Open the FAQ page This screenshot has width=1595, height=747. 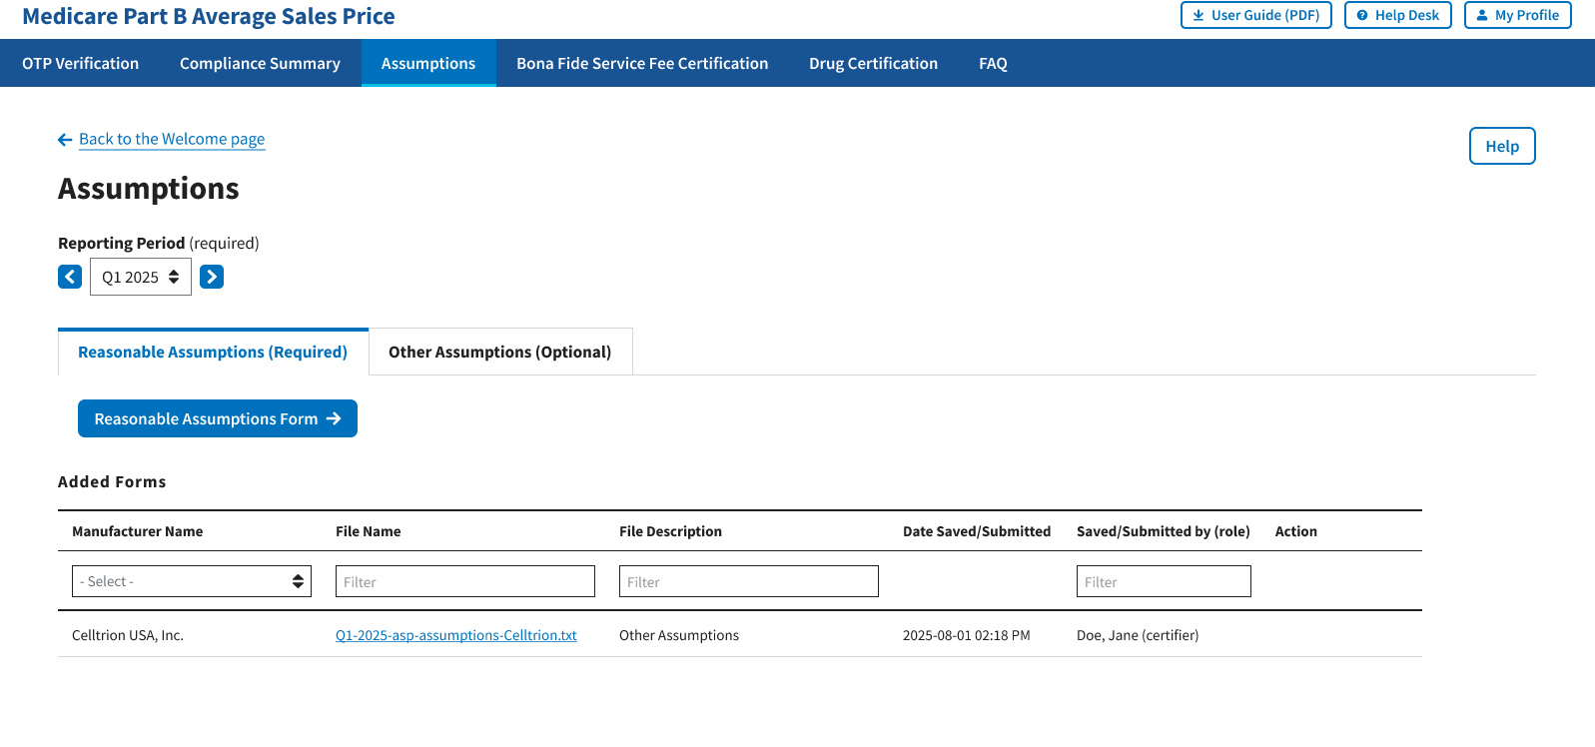point(993,63)
